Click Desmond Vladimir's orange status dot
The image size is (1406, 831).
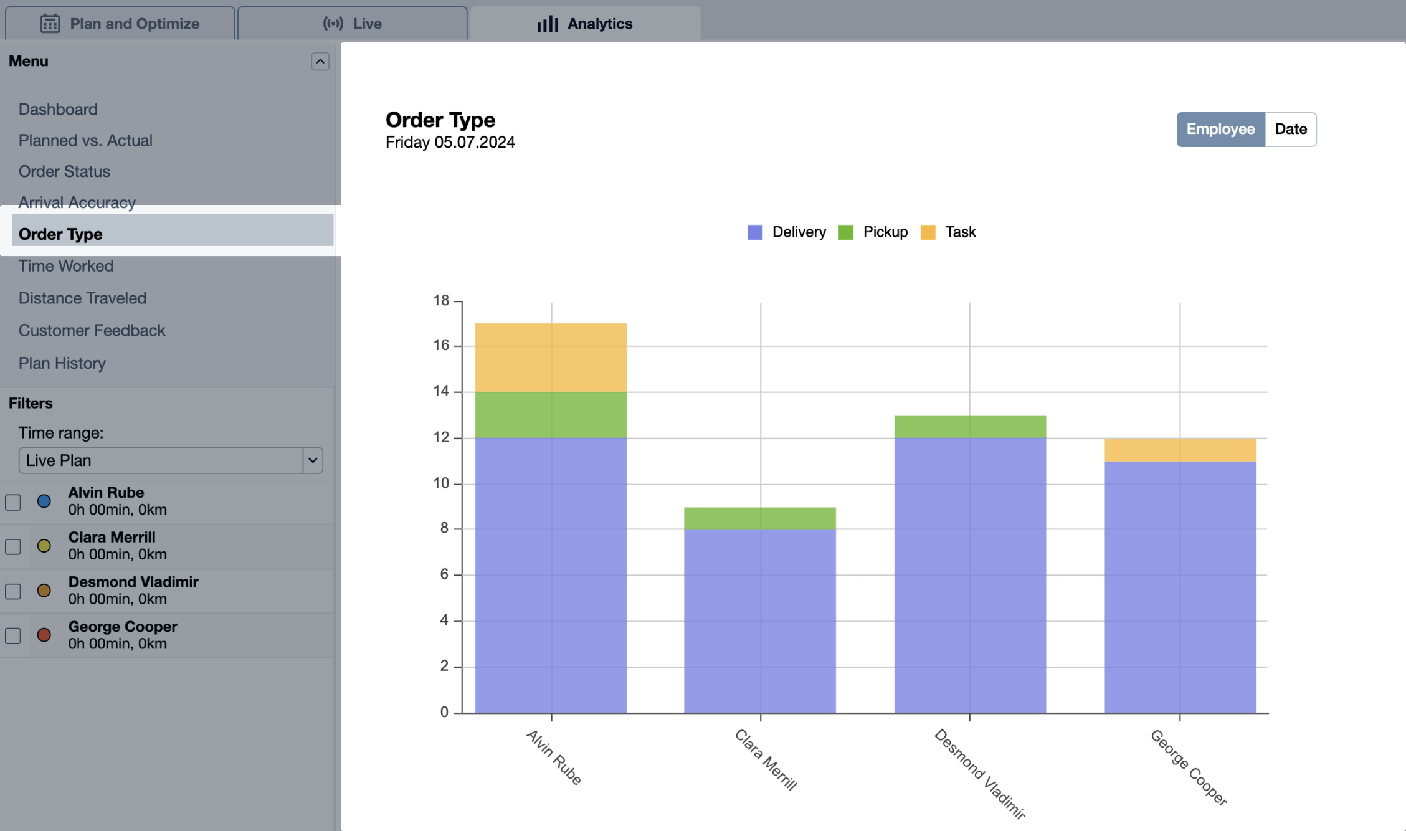pyautogui.click(x=44, y=590)
